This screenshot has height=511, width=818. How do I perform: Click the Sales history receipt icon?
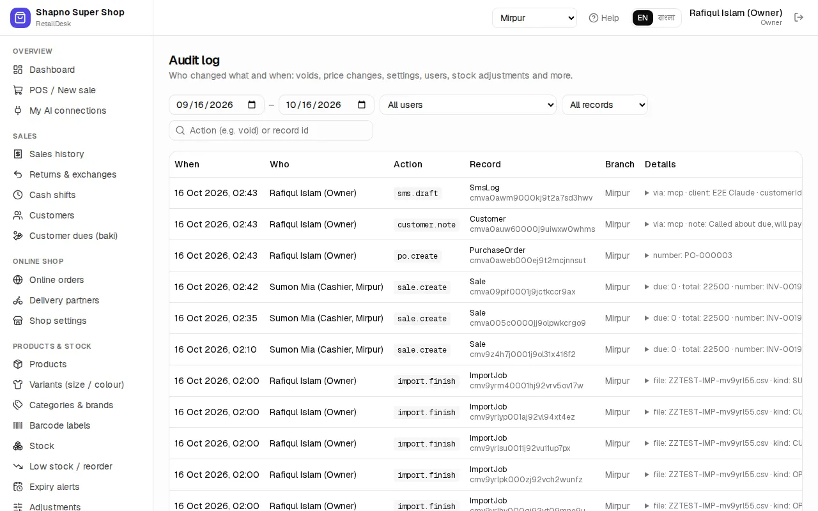(x=18, y=154)
